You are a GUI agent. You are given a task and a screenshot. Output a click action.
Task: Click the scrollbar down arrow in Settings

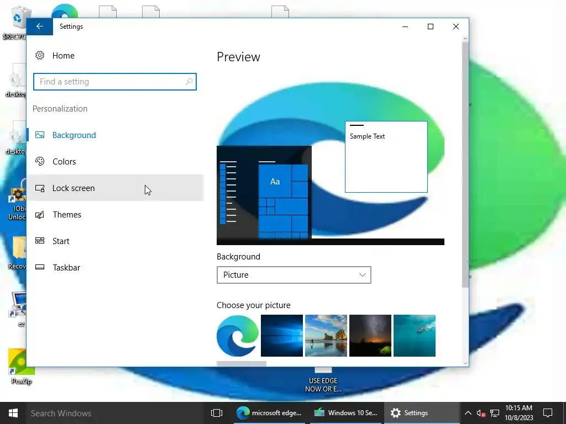click(465, 363)
